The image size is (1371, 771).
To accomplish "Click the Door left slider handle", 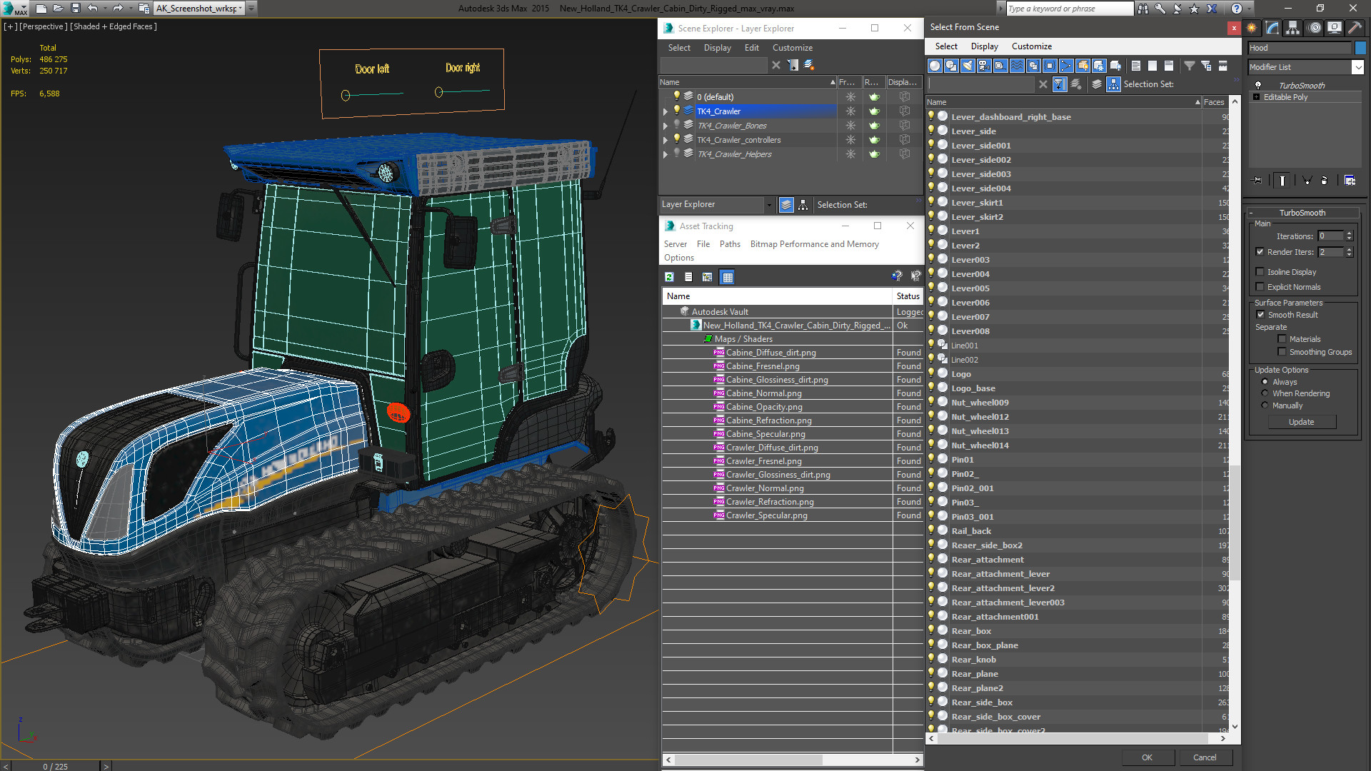I will pos(346,95).
